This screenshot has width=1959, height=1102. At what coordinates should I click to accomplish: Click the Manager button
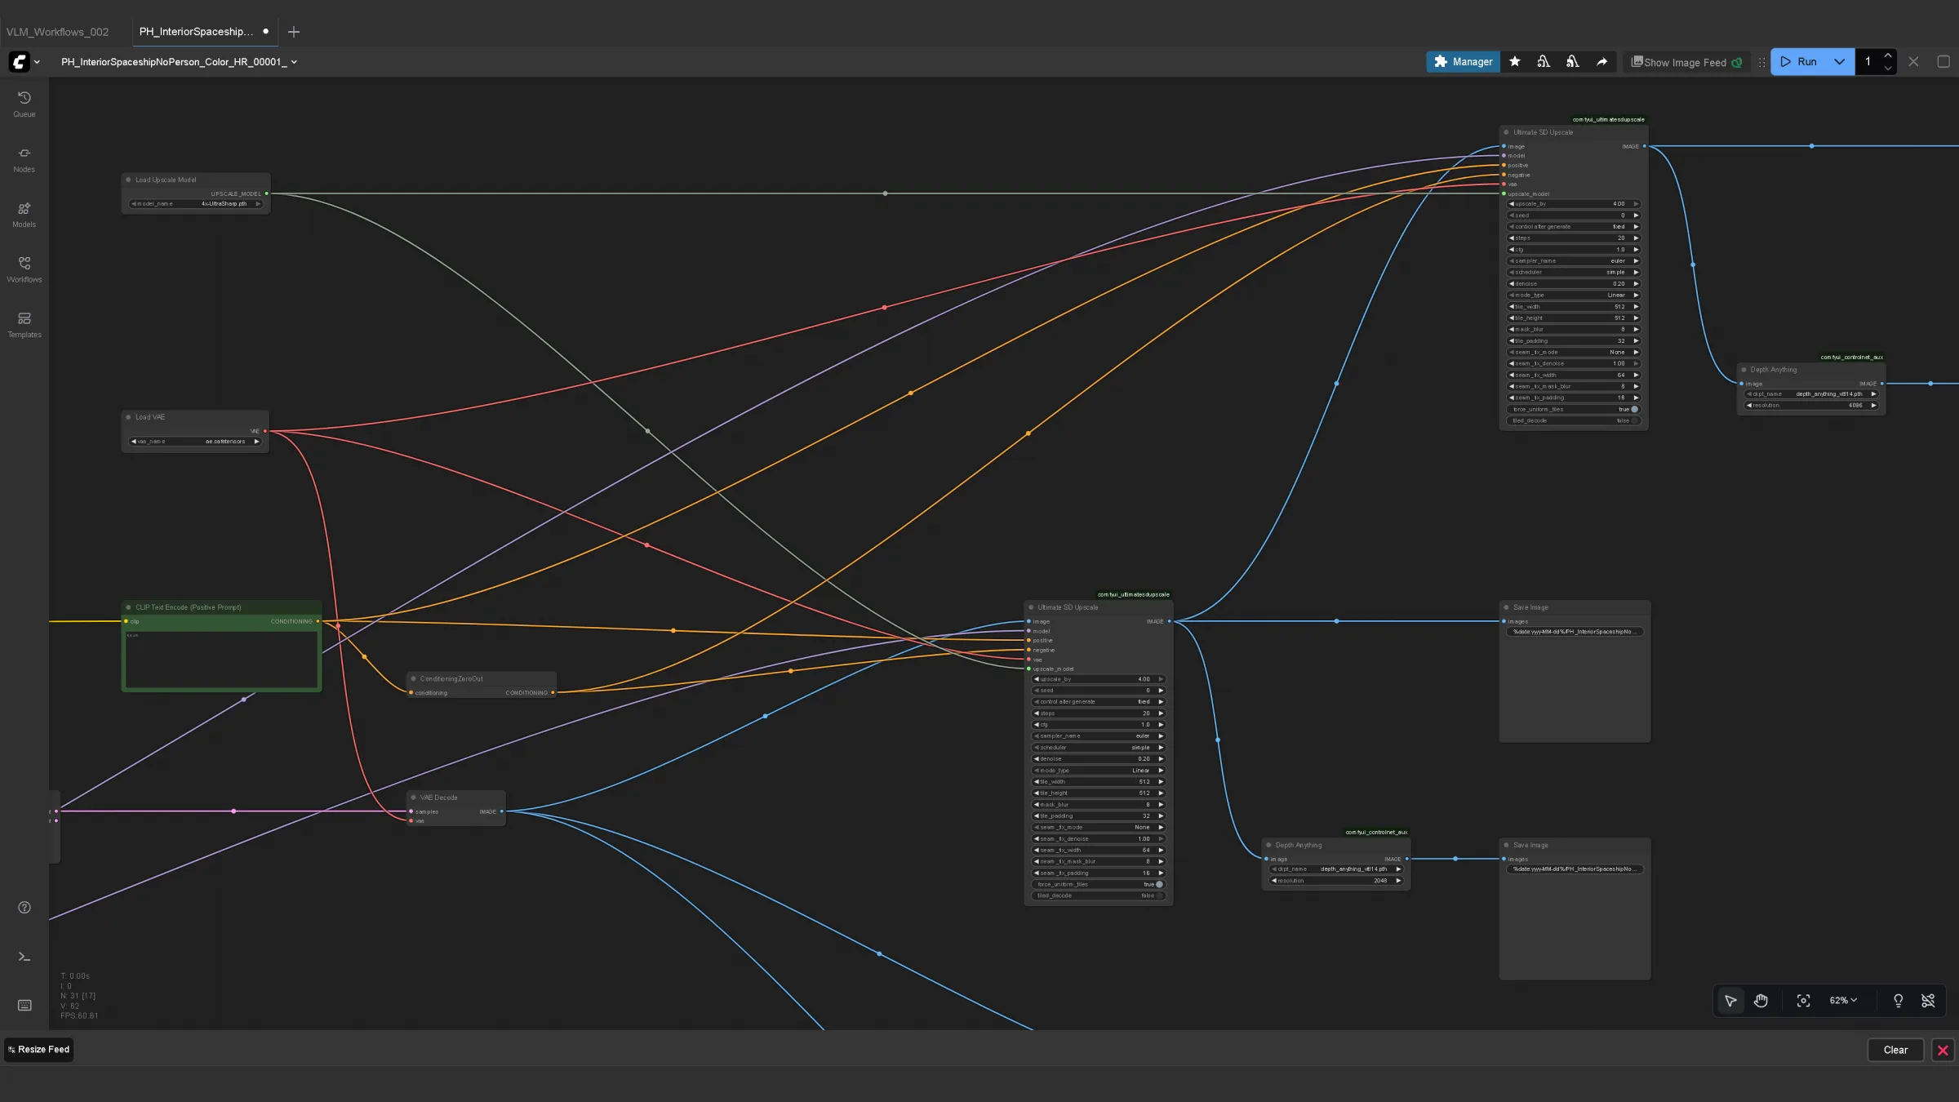1463,62
